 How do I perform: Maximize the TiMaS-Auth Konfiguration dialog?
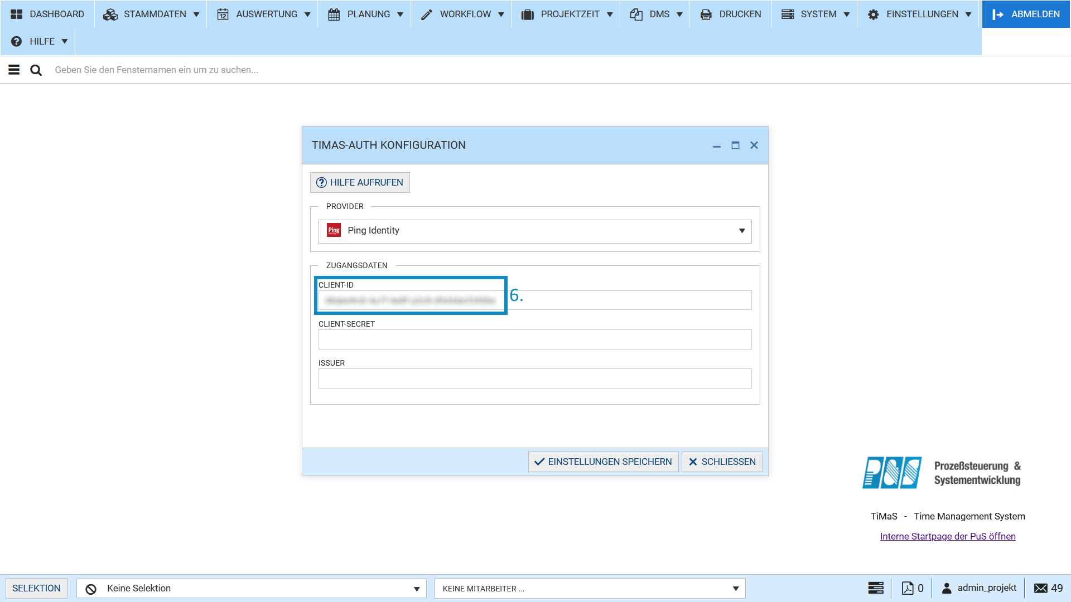click(736, 145)
